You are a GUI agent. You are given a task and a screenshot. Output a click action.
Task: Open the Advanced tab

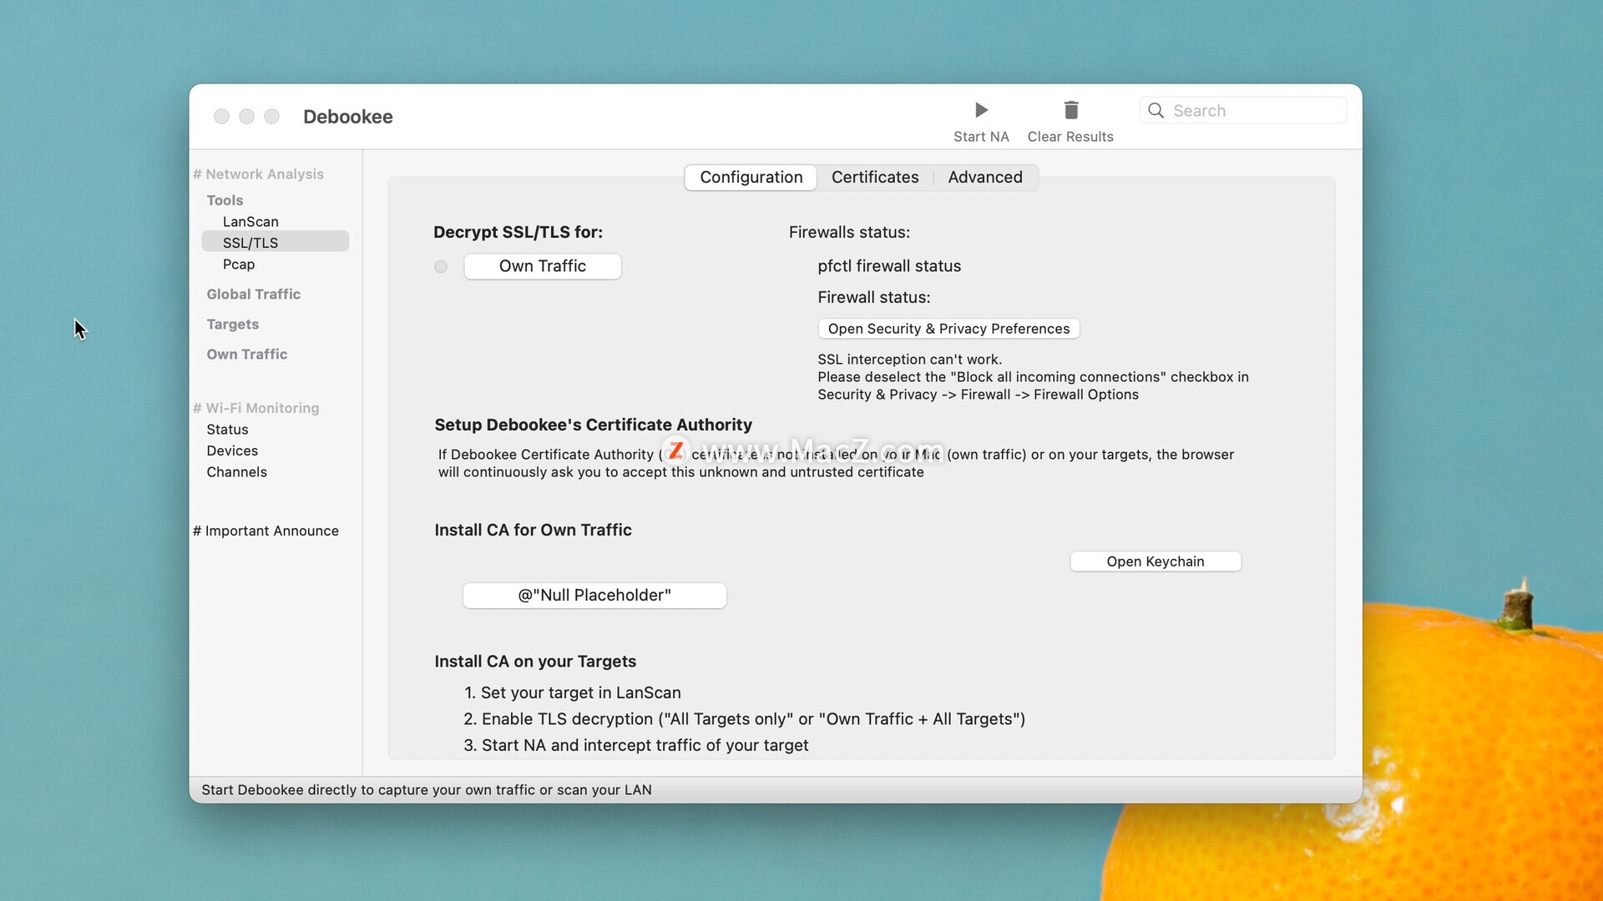point(985,177)
